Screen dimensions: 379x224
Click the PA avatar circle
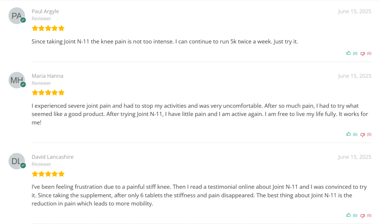[x=17, y=16]
